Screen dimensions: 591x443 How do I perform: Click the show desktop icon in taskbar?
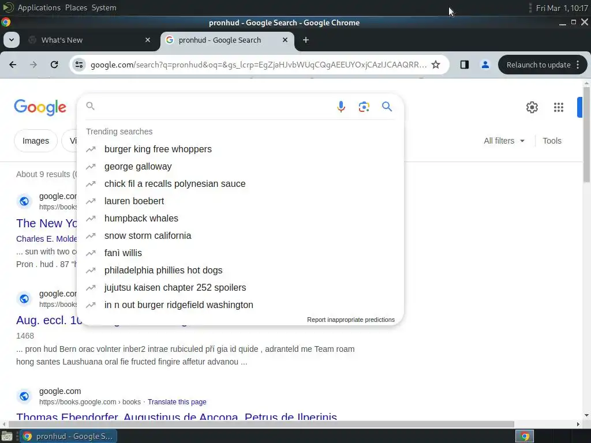click(7, 436)
